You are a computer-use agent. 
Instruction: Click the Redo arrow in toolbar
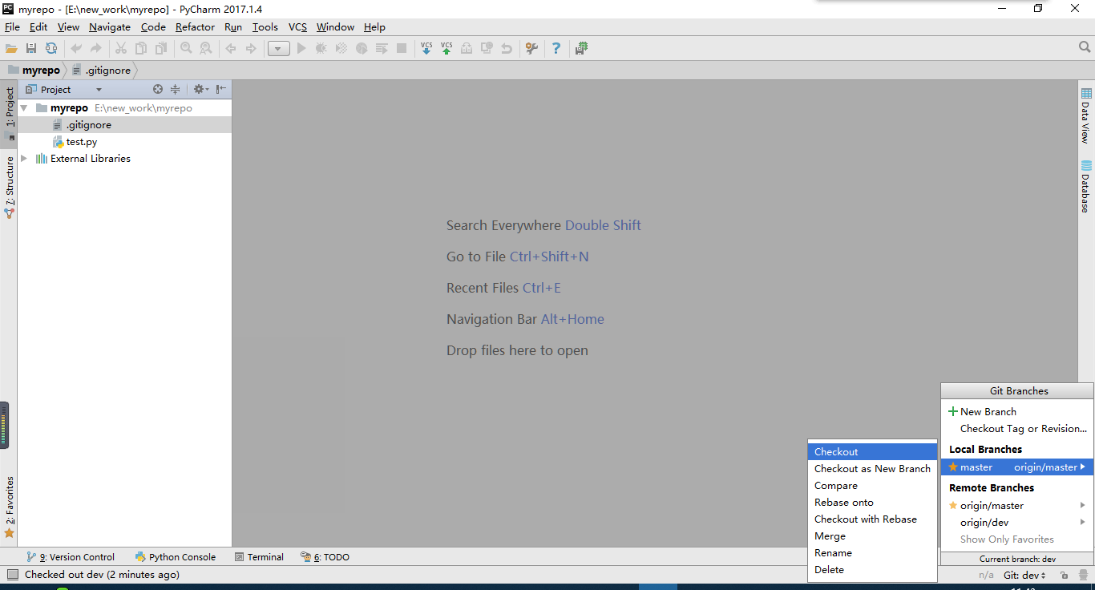96,49
